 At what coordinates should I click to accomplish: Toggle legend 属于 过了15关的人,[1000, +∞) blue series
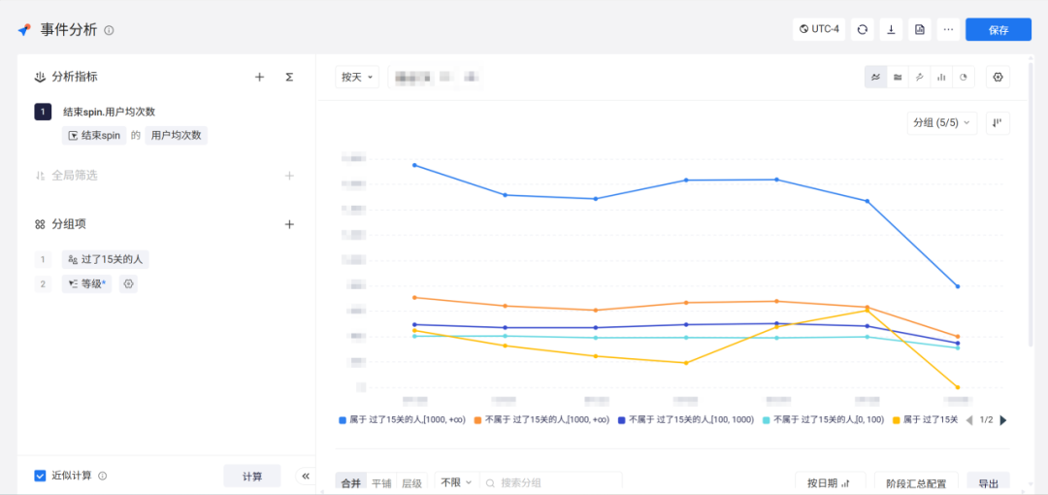[402, 420]
